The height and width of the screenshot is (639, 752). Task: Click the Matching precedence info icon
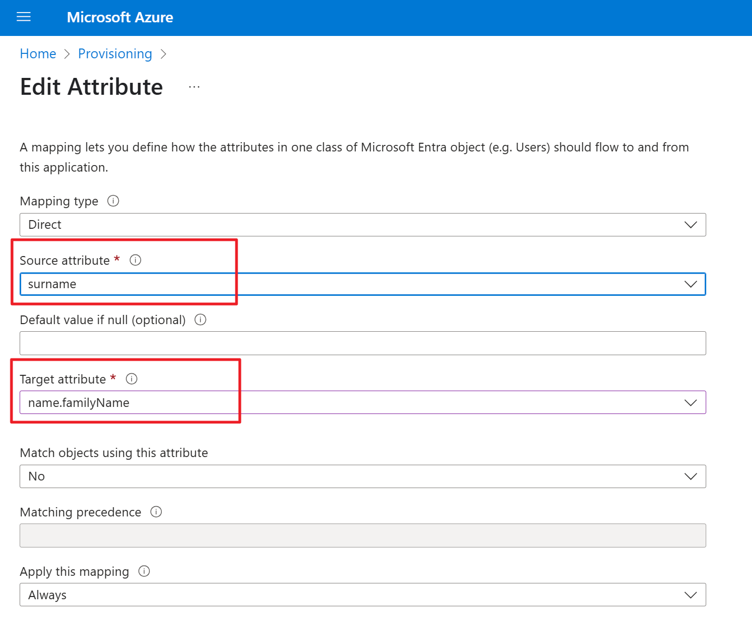pos(156,512)
